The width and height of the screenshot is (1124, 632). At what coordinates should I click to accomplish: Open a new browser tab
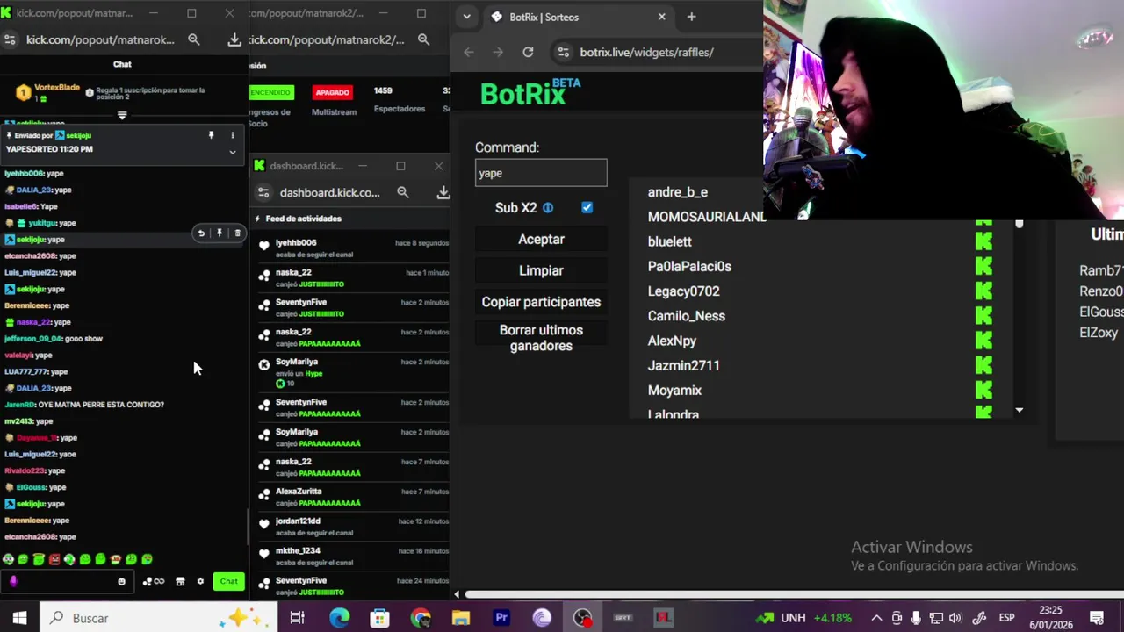[x=691, y=17]
